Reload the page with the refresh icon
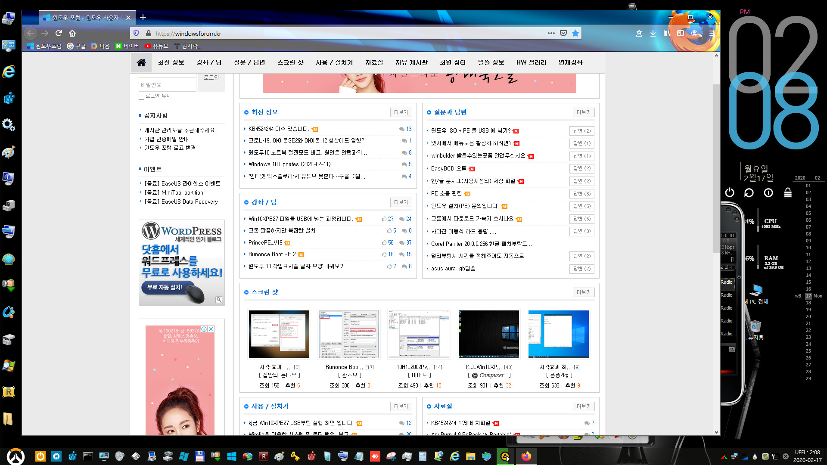The height and width of the screenshot is (465, 827). click(59, 33)
